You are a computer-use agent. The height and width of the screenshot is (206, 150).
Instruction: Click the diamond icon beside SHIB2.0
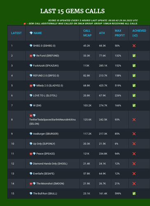(x=31, y=46)
